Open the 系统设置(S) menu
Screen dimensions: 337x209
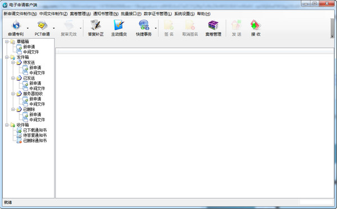(184, 13)
